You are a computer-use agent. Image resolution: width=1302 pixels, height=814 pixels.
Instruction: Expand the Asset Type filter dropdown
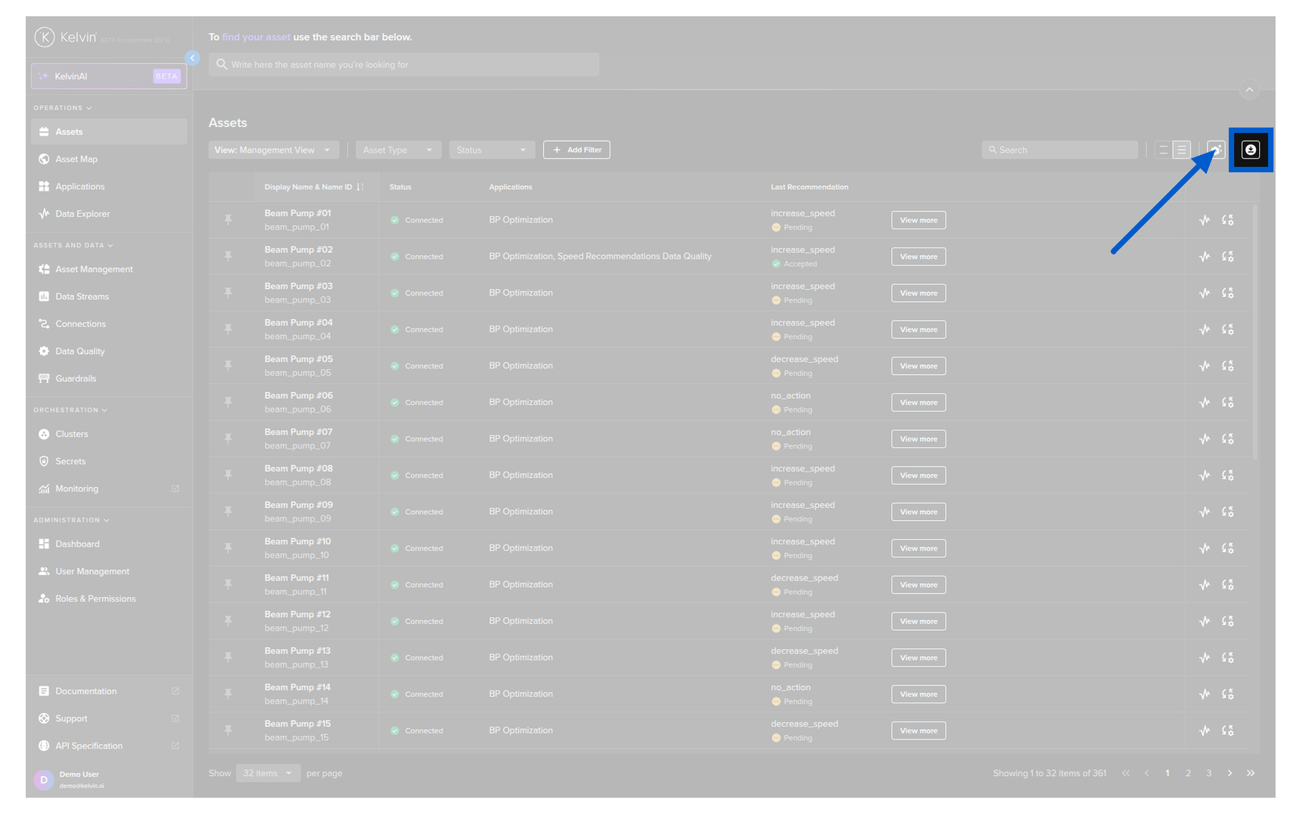(x=398, y=150)
